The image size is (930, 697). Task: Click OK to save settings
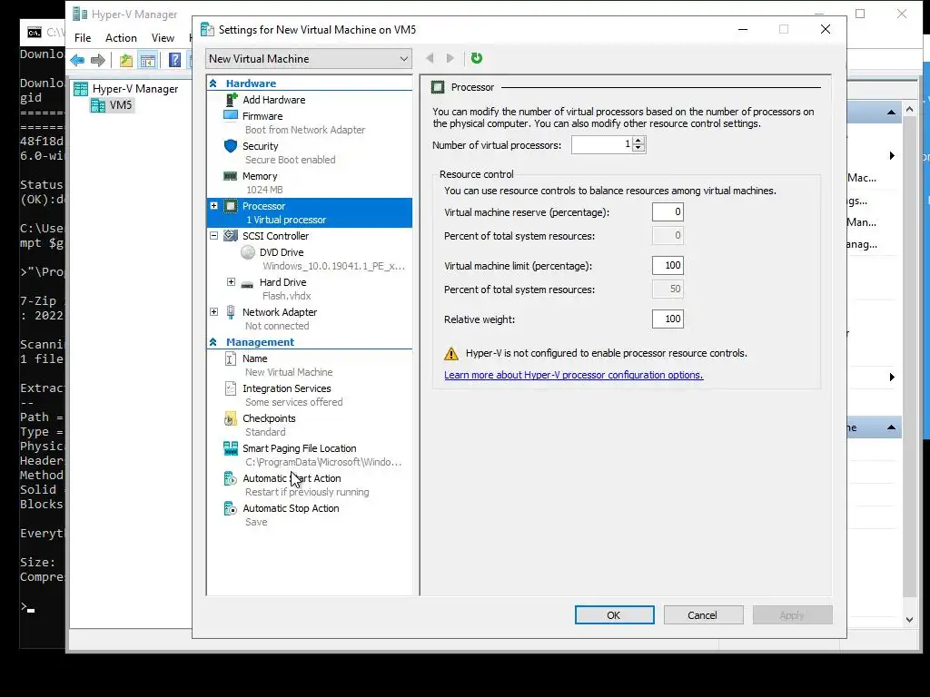pos(615,615)
